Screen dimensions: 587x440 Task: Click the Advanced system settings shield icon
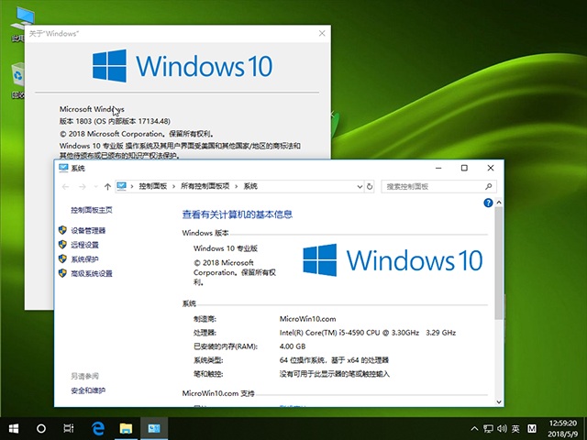click(62, 273)
